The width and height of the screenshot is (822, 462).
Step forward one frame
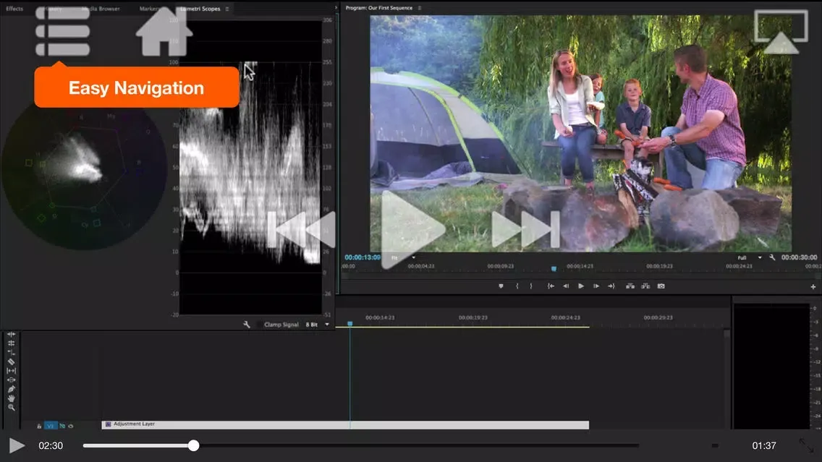[596, 286]
